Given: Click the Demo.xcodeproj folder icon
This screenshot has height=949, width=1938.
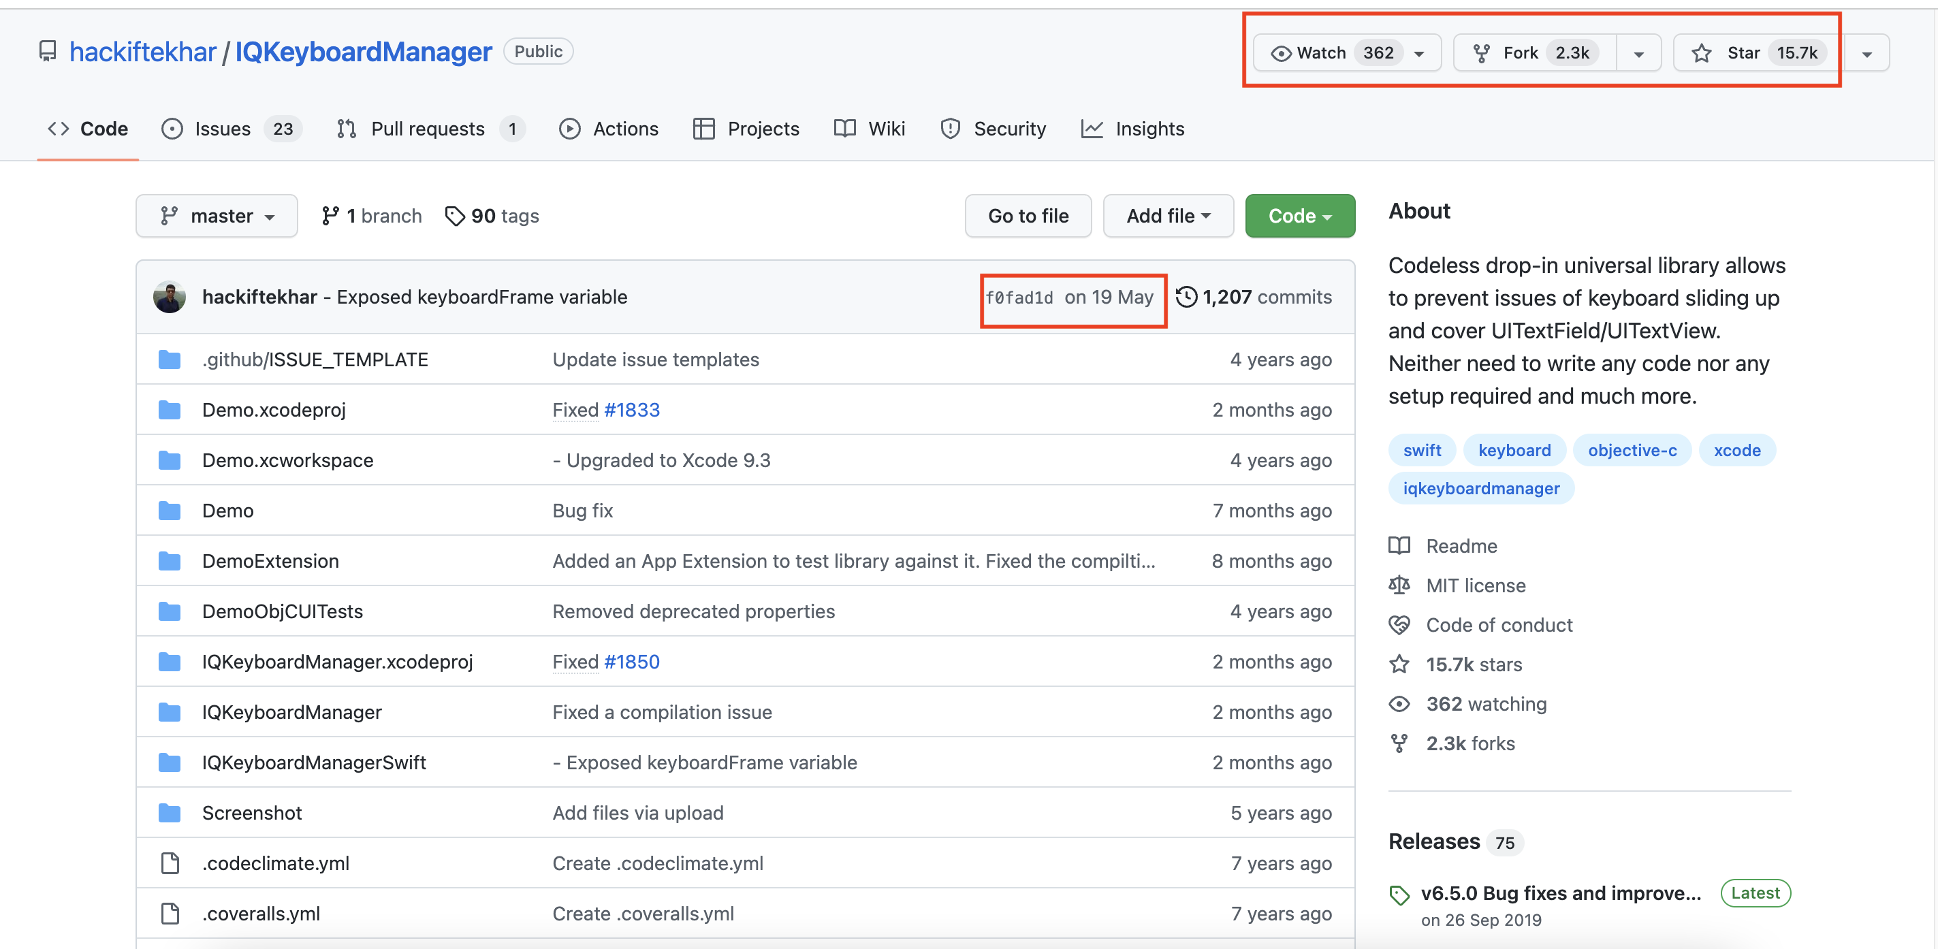Looking at the screenshot, I should pos(170,410).
